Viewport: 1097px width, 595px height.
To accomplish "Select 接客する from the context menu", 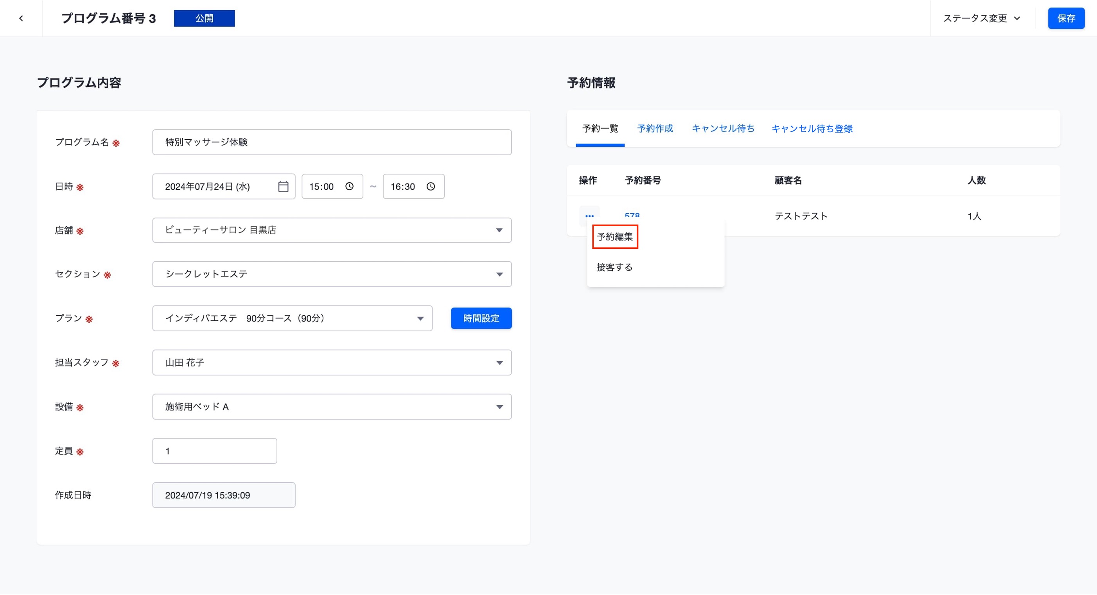I will click(x=614, y=268).
